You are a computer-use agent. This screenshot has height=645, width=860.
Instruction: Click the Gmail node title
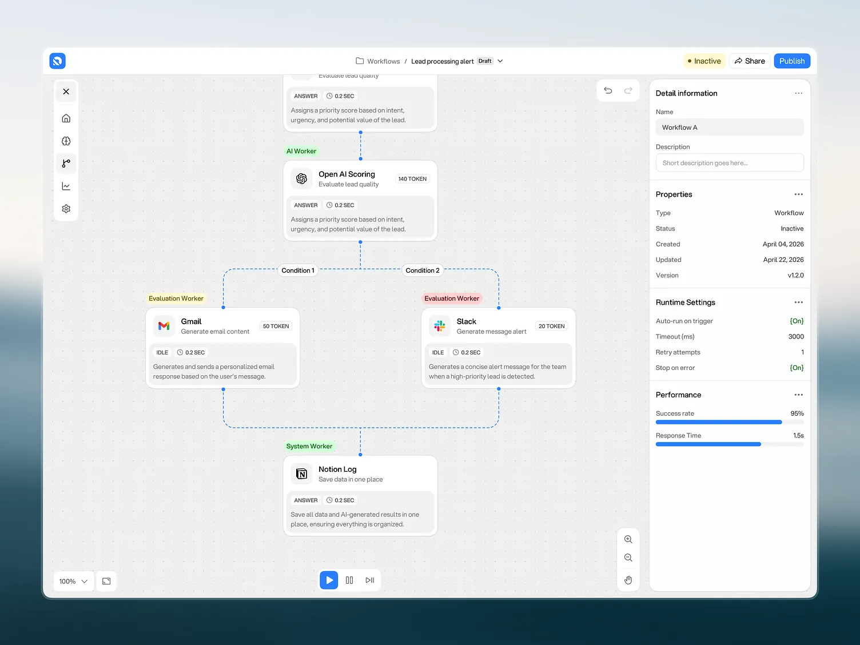click(x=191, y=322)
